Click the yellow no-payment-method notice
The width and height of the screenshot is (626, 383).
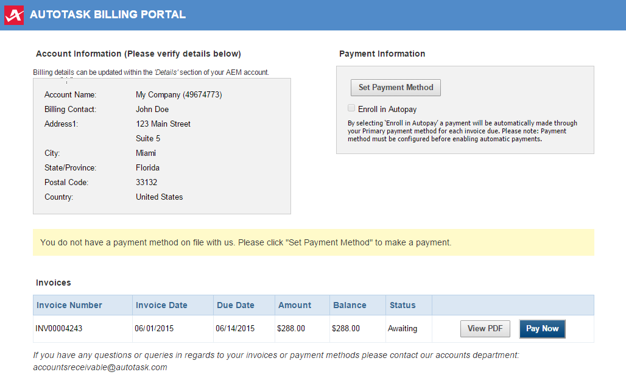click(x=314, y=242)
